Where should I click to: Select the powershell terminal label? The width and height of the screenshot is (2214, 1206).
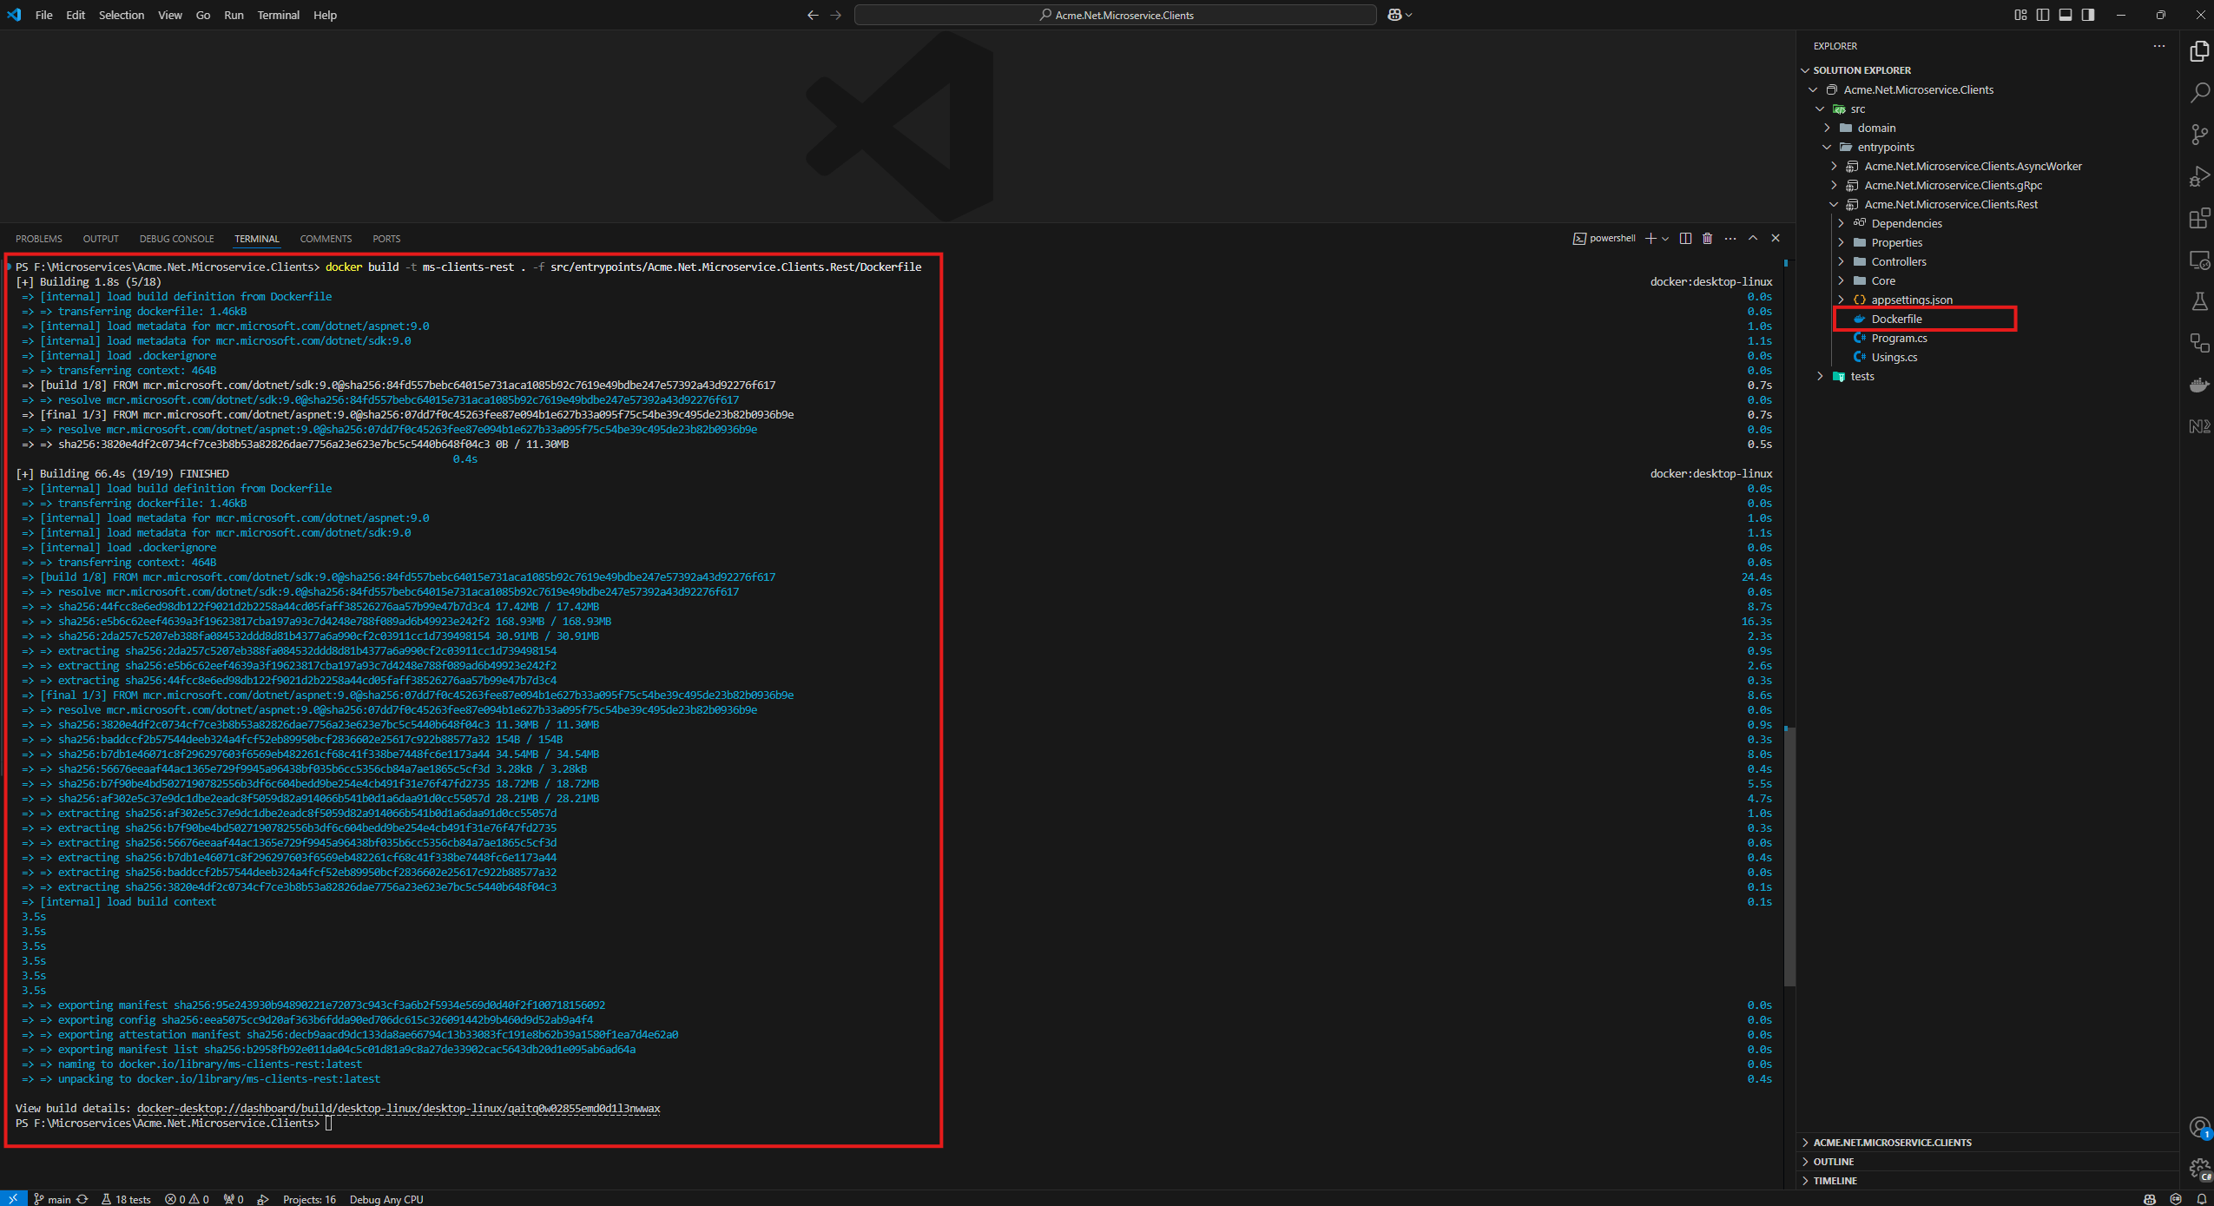pyautogui.click(x=1604, y=238)
